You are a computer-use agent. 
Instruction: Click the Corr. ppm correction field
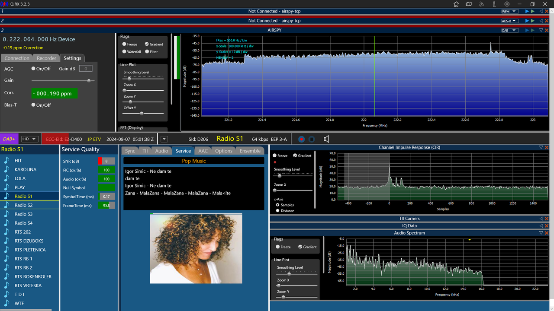(55, 93)
